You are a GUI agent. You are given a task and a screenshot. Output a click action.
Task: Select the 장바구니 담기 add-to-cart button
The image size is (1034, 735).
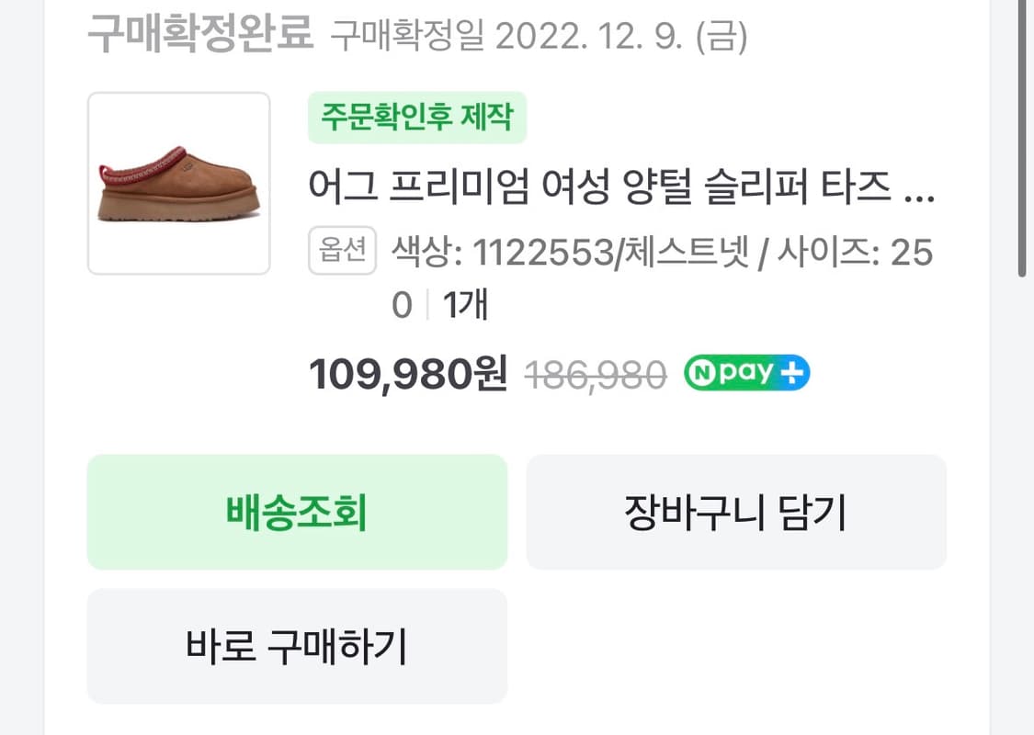(x=735, y=512)
